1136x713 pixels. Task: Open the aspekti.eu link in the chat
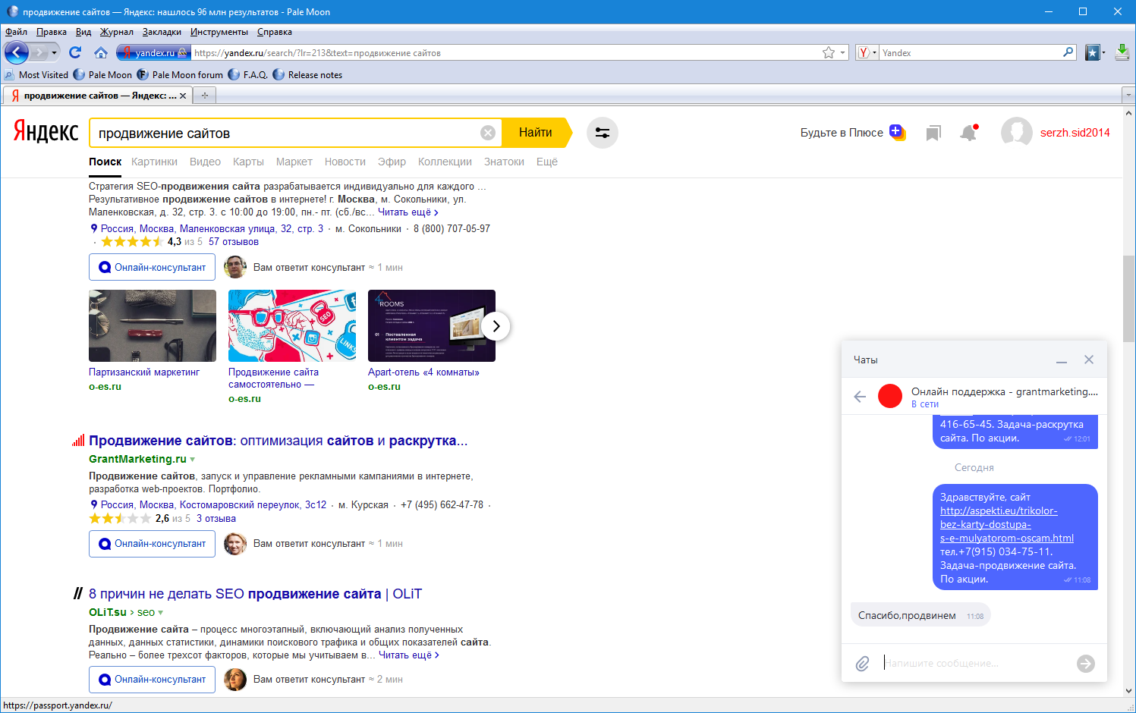(x=1007, y=525)
